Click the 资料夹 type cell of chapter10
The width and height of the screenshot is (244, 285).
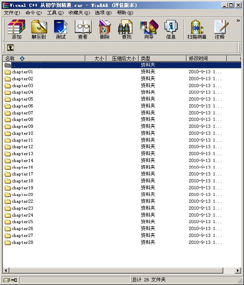click(148, 133)
